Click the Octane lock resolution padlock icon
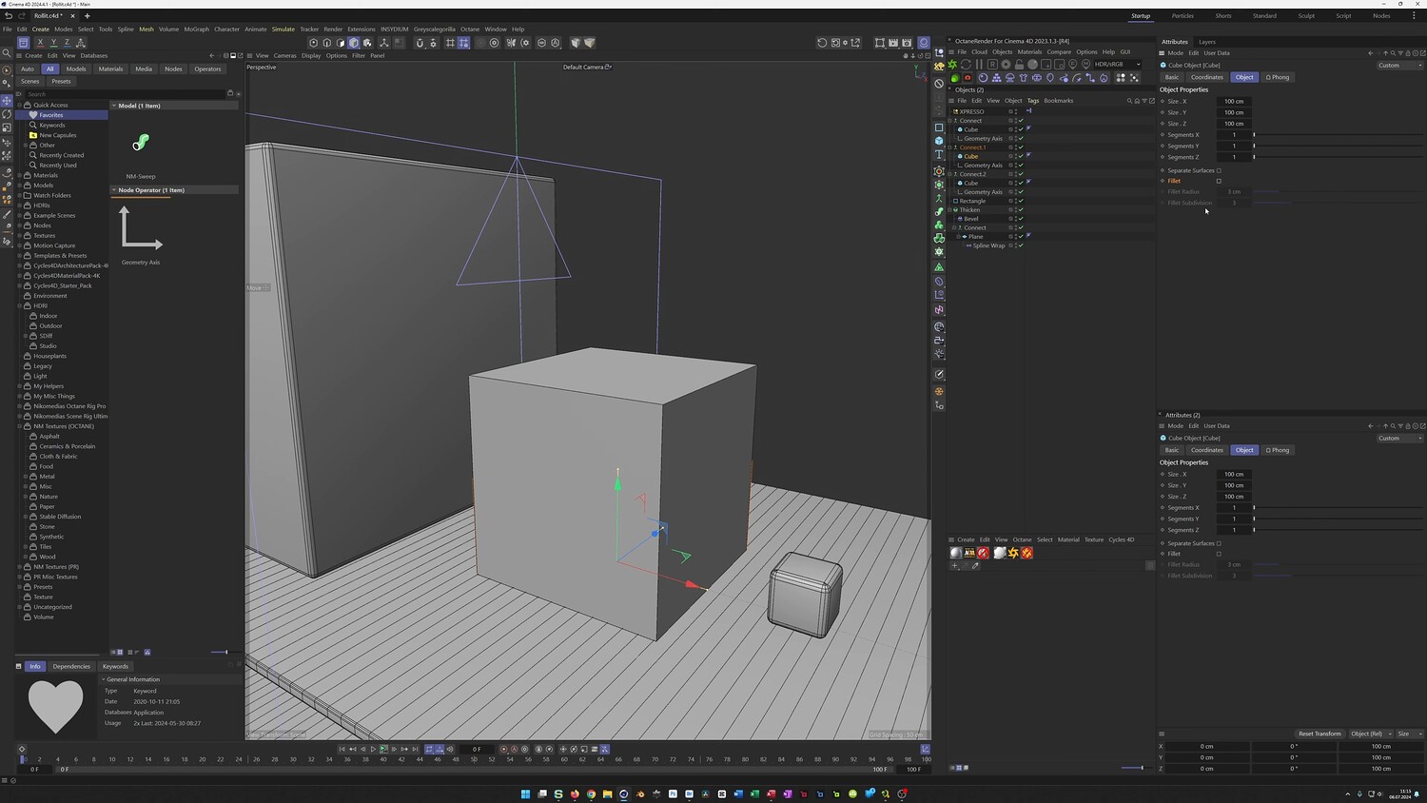 click(x=1019, y=65)
